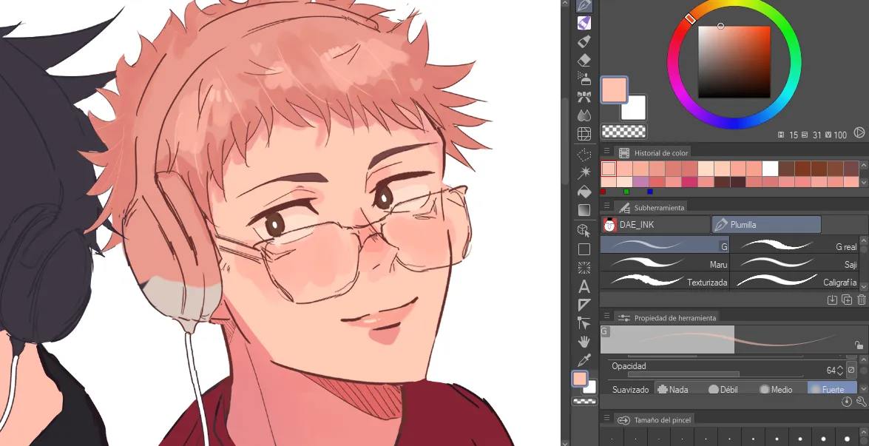
Task: Select the Eyedropper tool
Action: tap(584, 360)
